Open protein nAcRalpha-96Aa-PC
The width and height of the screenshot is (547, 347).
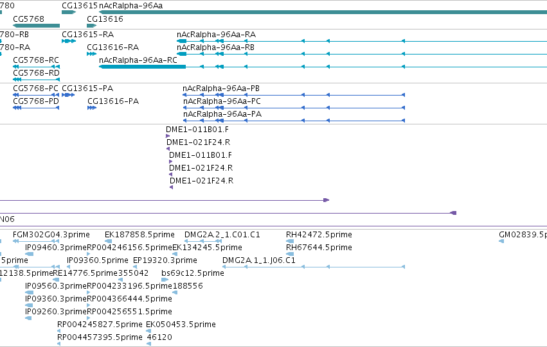tap(222, 101)
